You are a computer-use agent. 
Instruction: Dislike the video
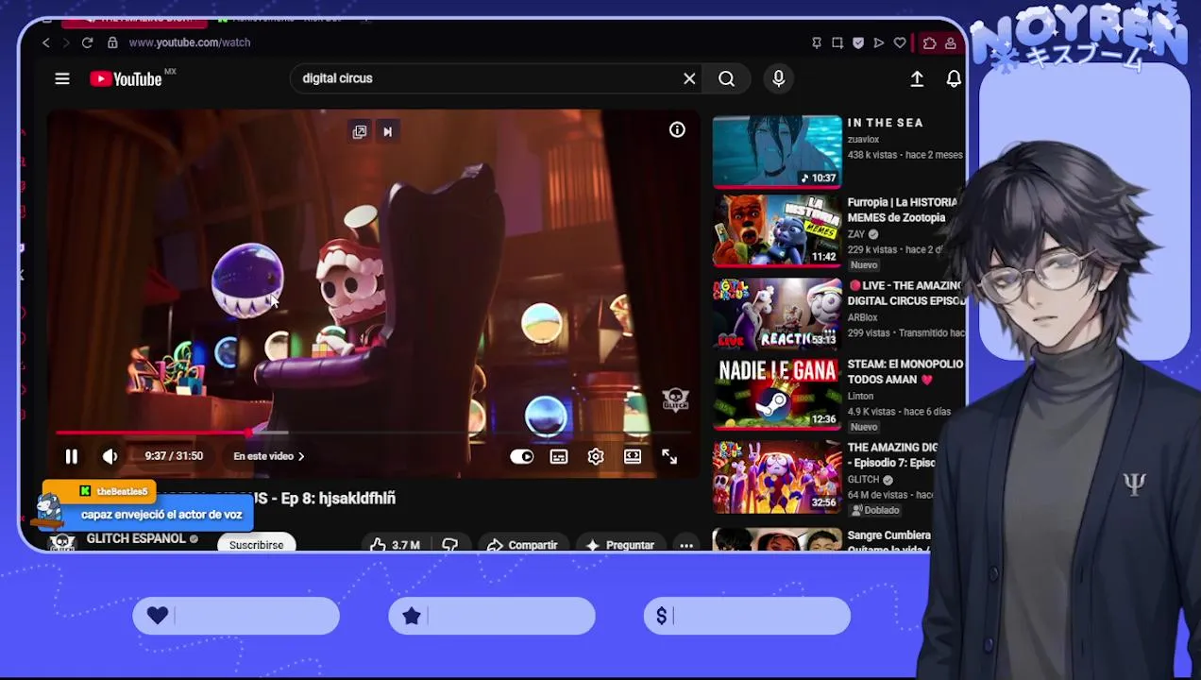click(x=449, y=545)
